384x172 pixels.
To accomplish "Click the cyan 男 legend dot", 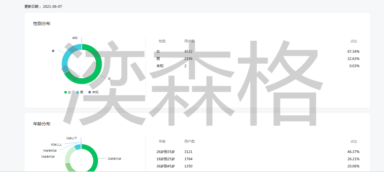I will point(78,92).
